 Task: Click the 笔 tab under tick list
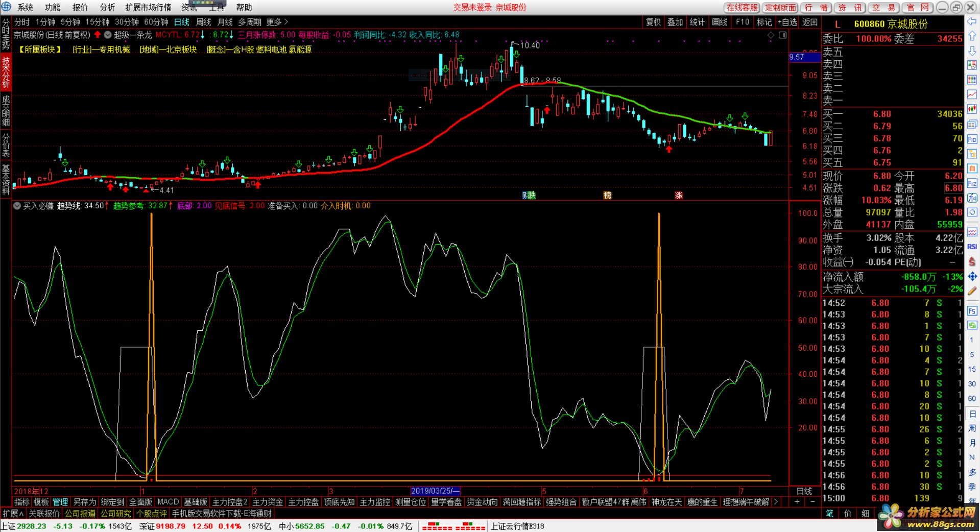829,513
